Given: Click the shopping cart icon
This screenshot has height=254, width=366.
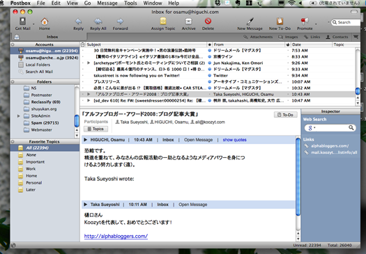Looking at the screenshot, I should pos(356,37).
